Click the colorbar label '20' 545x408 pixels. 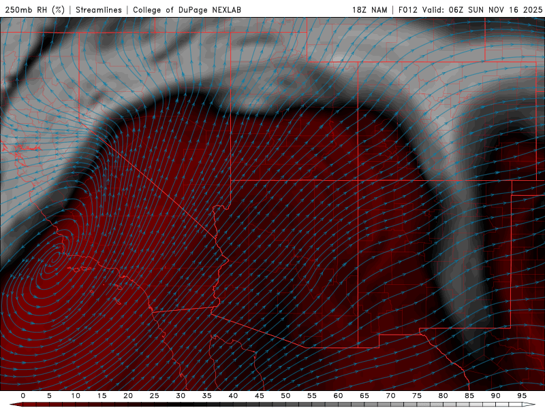pyautogui.click(x=128, y=396)
